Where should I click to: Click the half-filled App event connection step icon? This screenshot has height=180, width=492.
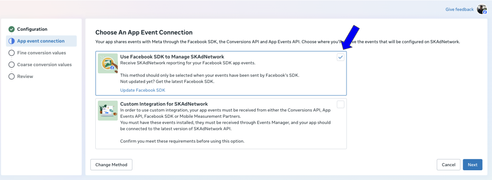point(12,41)
